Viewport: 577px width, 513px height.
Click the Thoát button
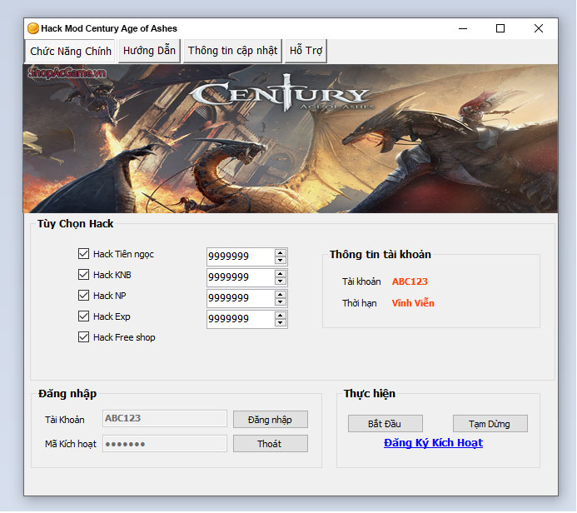(x=270, y=444)
